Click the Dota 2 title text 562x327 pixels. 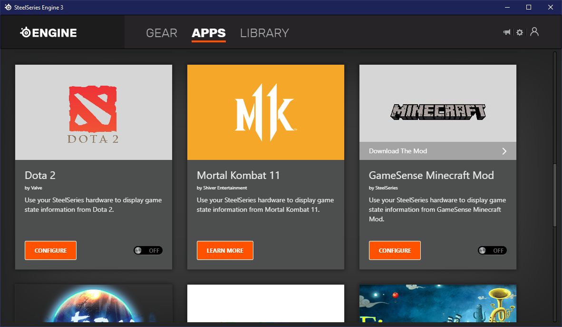click(x=40, y=175)
